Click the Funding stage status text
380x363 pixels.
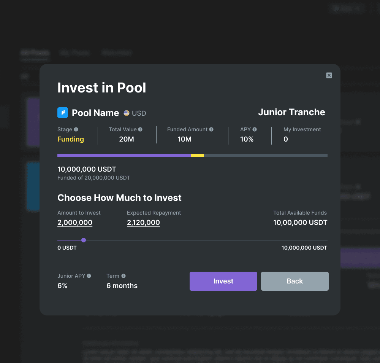pos(71,139)
